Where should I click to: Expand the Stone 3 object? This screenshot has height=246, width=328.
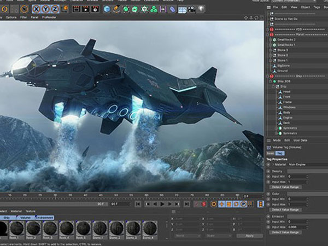click(271, 50)
